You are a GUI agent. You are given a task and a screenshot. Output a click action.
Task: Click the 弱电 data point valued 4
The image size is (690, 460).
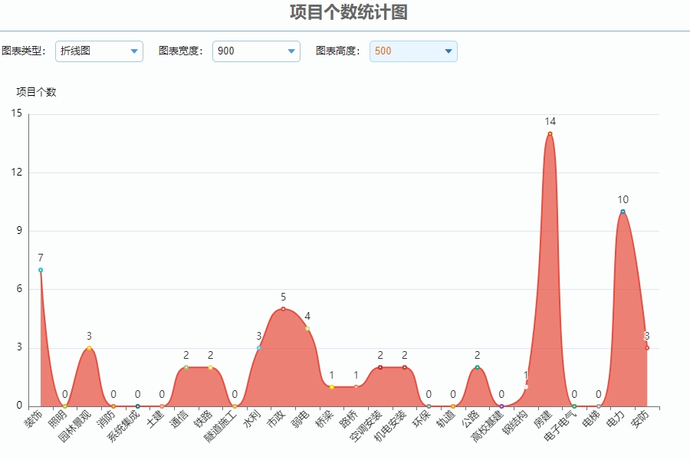coord(308,327)
